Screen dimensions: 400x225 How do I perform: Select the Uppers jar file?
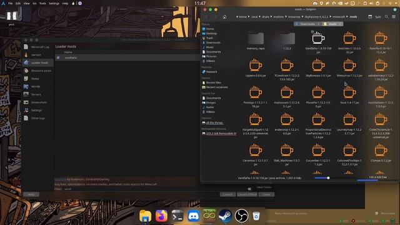pyautogui.click(x=256, y=68)
